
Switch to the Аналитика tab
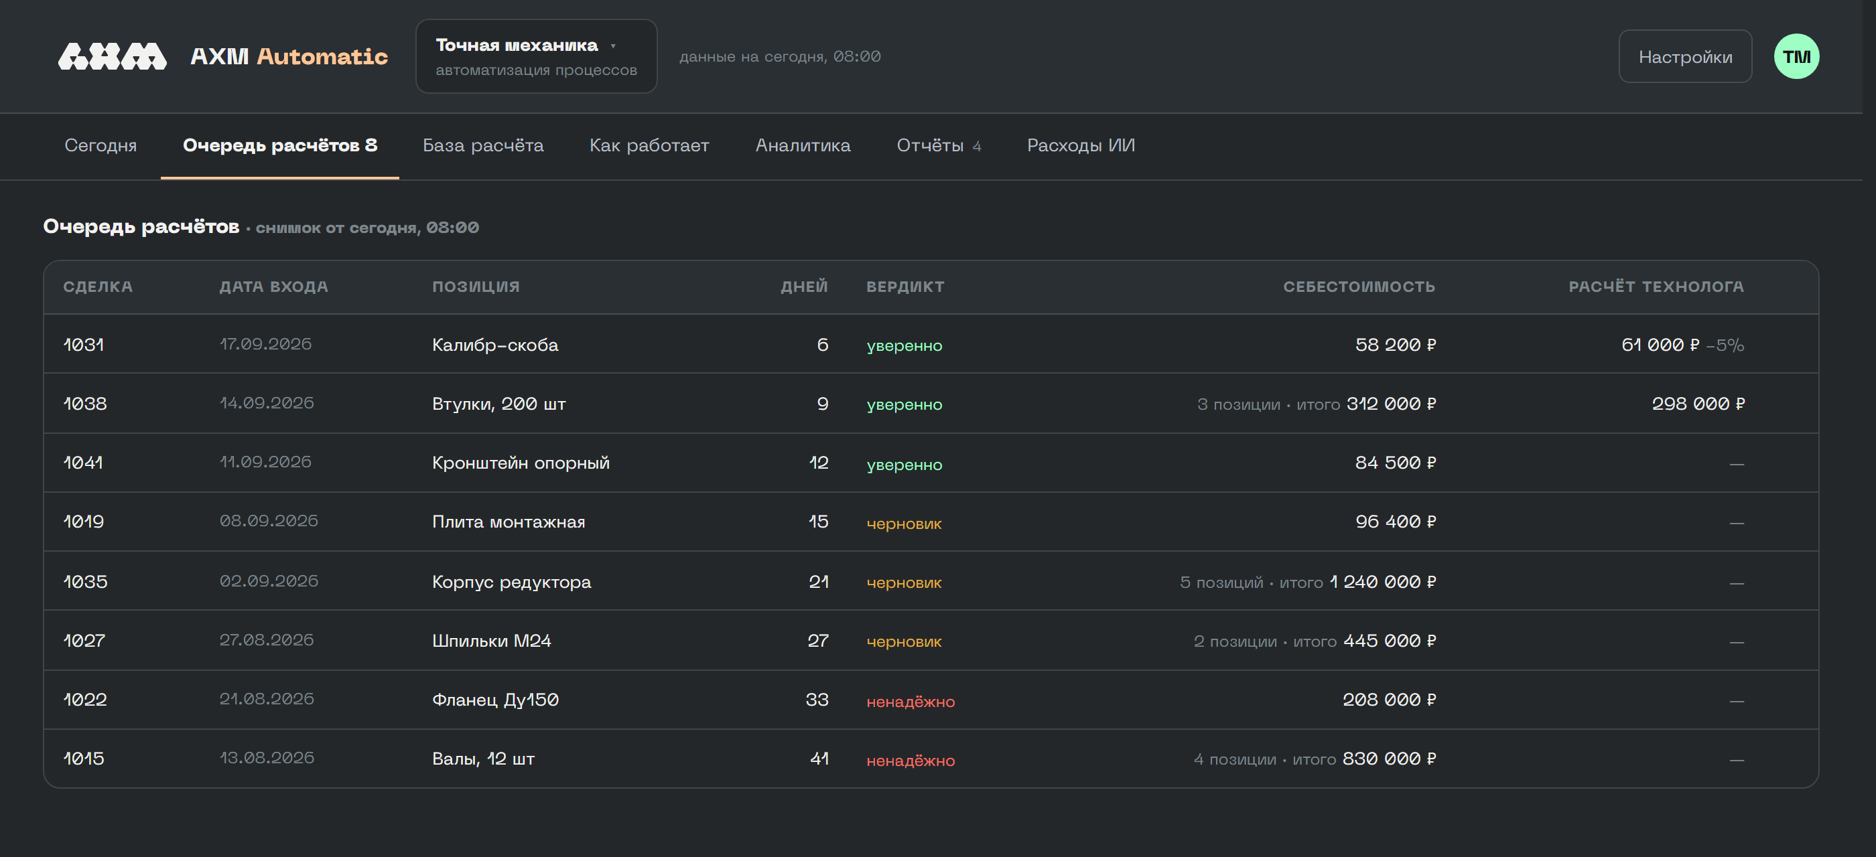pos(803,145)
